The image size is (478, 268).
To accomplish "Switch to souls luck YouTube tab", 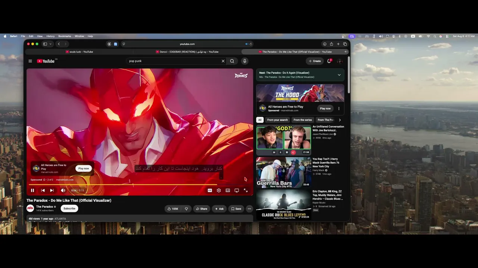I will point(79,52).
